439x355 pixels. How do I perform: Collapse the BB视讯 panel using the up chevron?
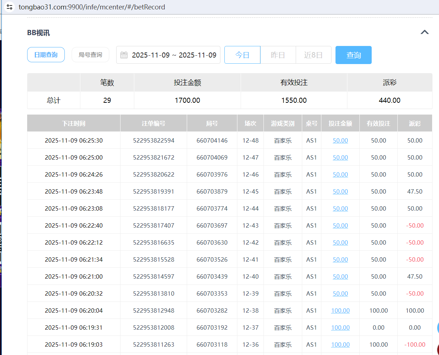coord(424,32)
